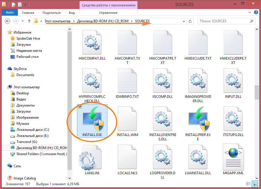Open address bar history dropdown

tap(184, 21)
